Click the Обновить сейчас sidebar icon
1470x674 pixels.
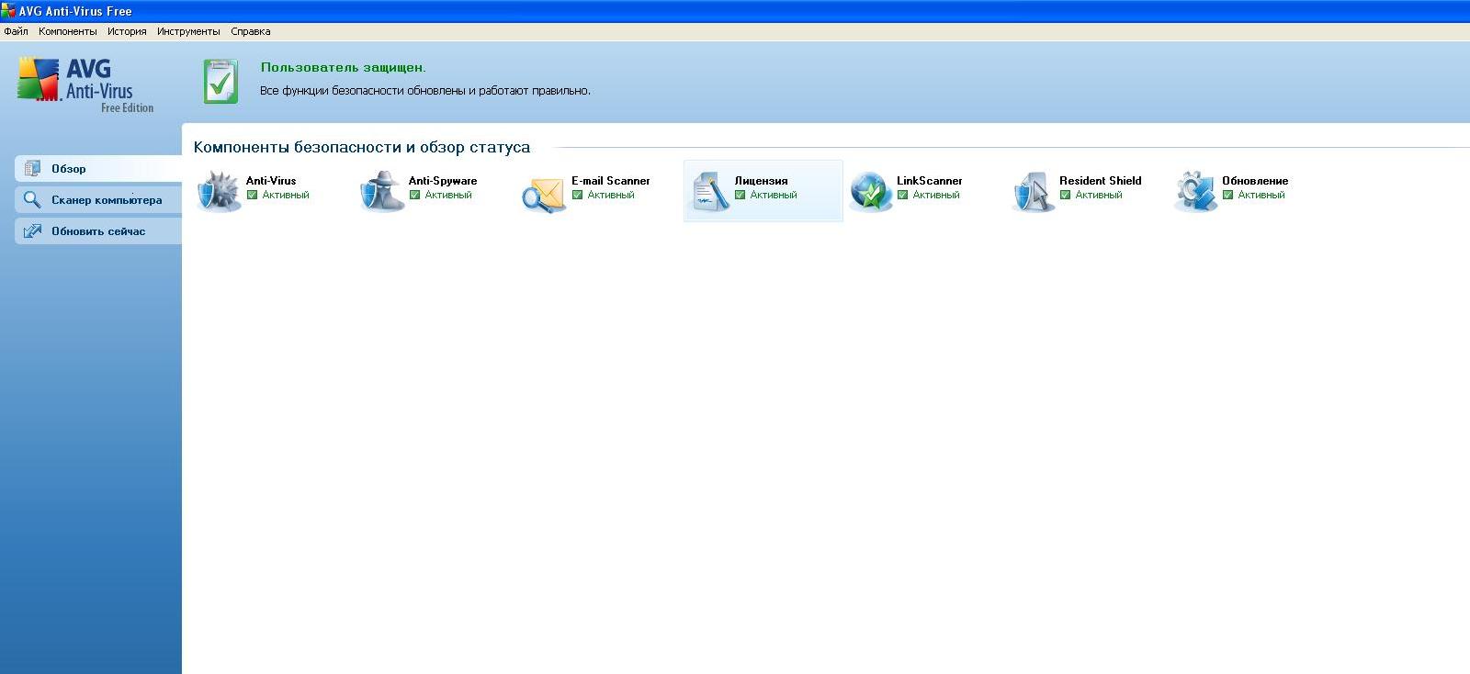pyautogui.click(x=32, y=231)
